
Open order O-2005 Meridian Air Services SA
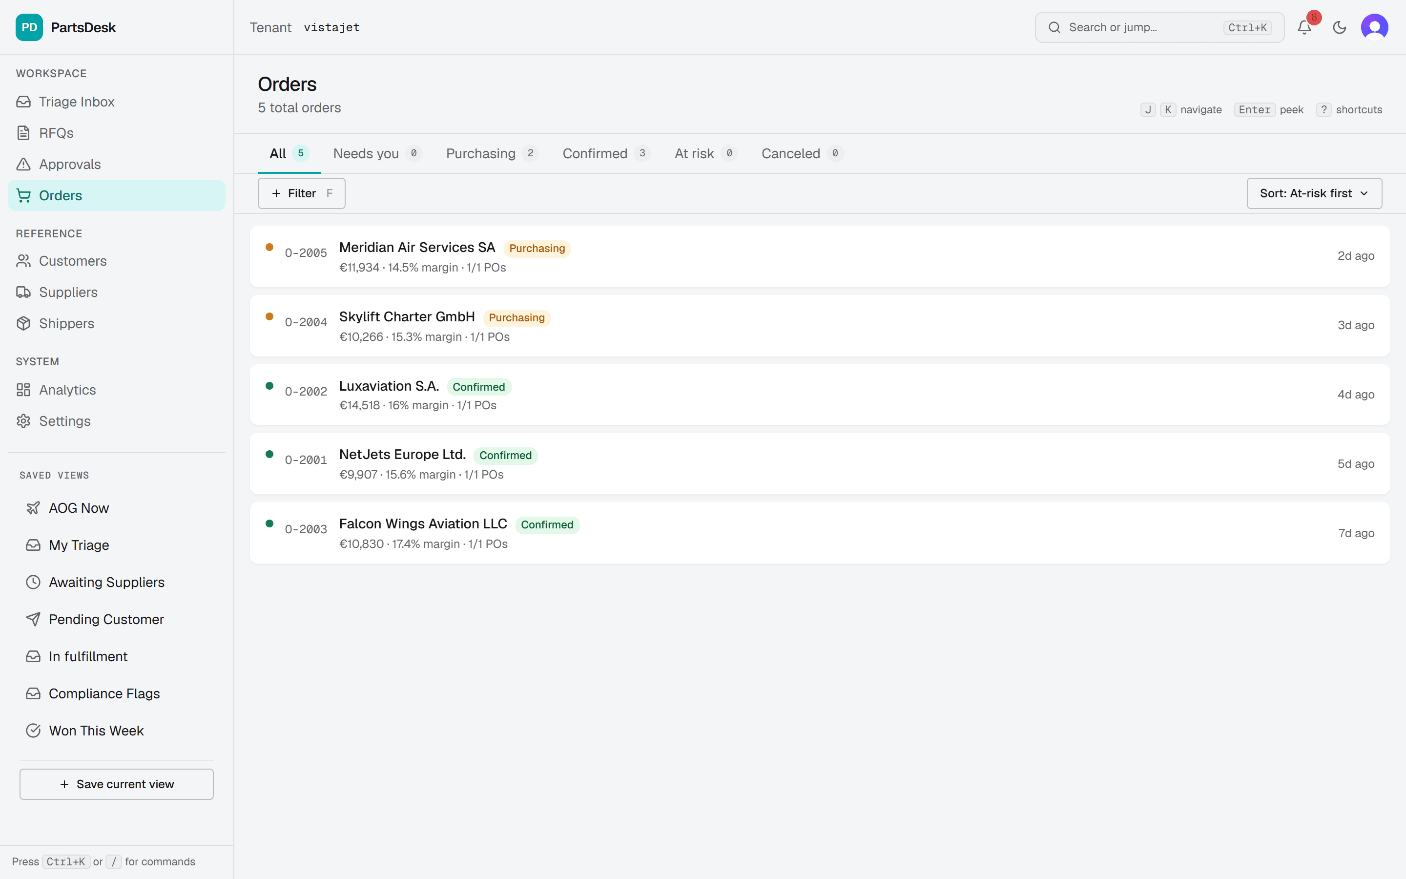click(820, 256)
